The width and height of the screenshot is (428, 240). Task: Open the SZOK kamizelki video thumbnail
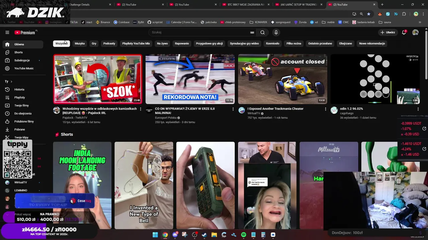(98, 79)
